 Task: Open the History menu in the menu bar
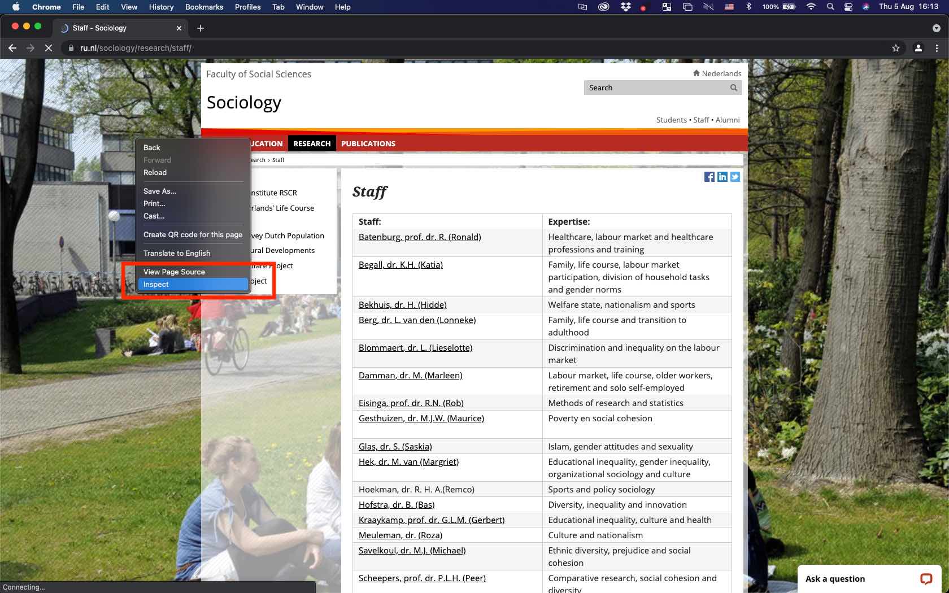[x=161, y=7]
